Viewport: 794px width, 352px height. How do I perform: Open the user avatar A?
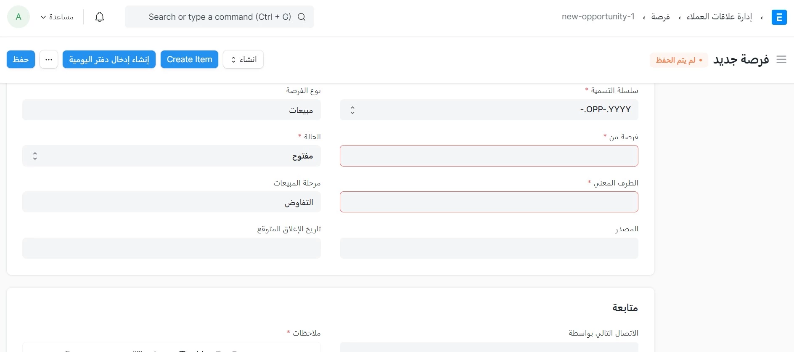(x=19, y=17)
